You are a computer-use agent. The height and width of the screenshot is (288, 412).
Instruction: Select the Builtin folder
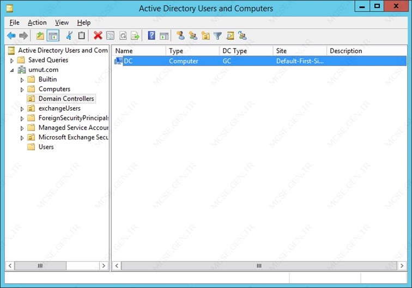click(47, 79)
